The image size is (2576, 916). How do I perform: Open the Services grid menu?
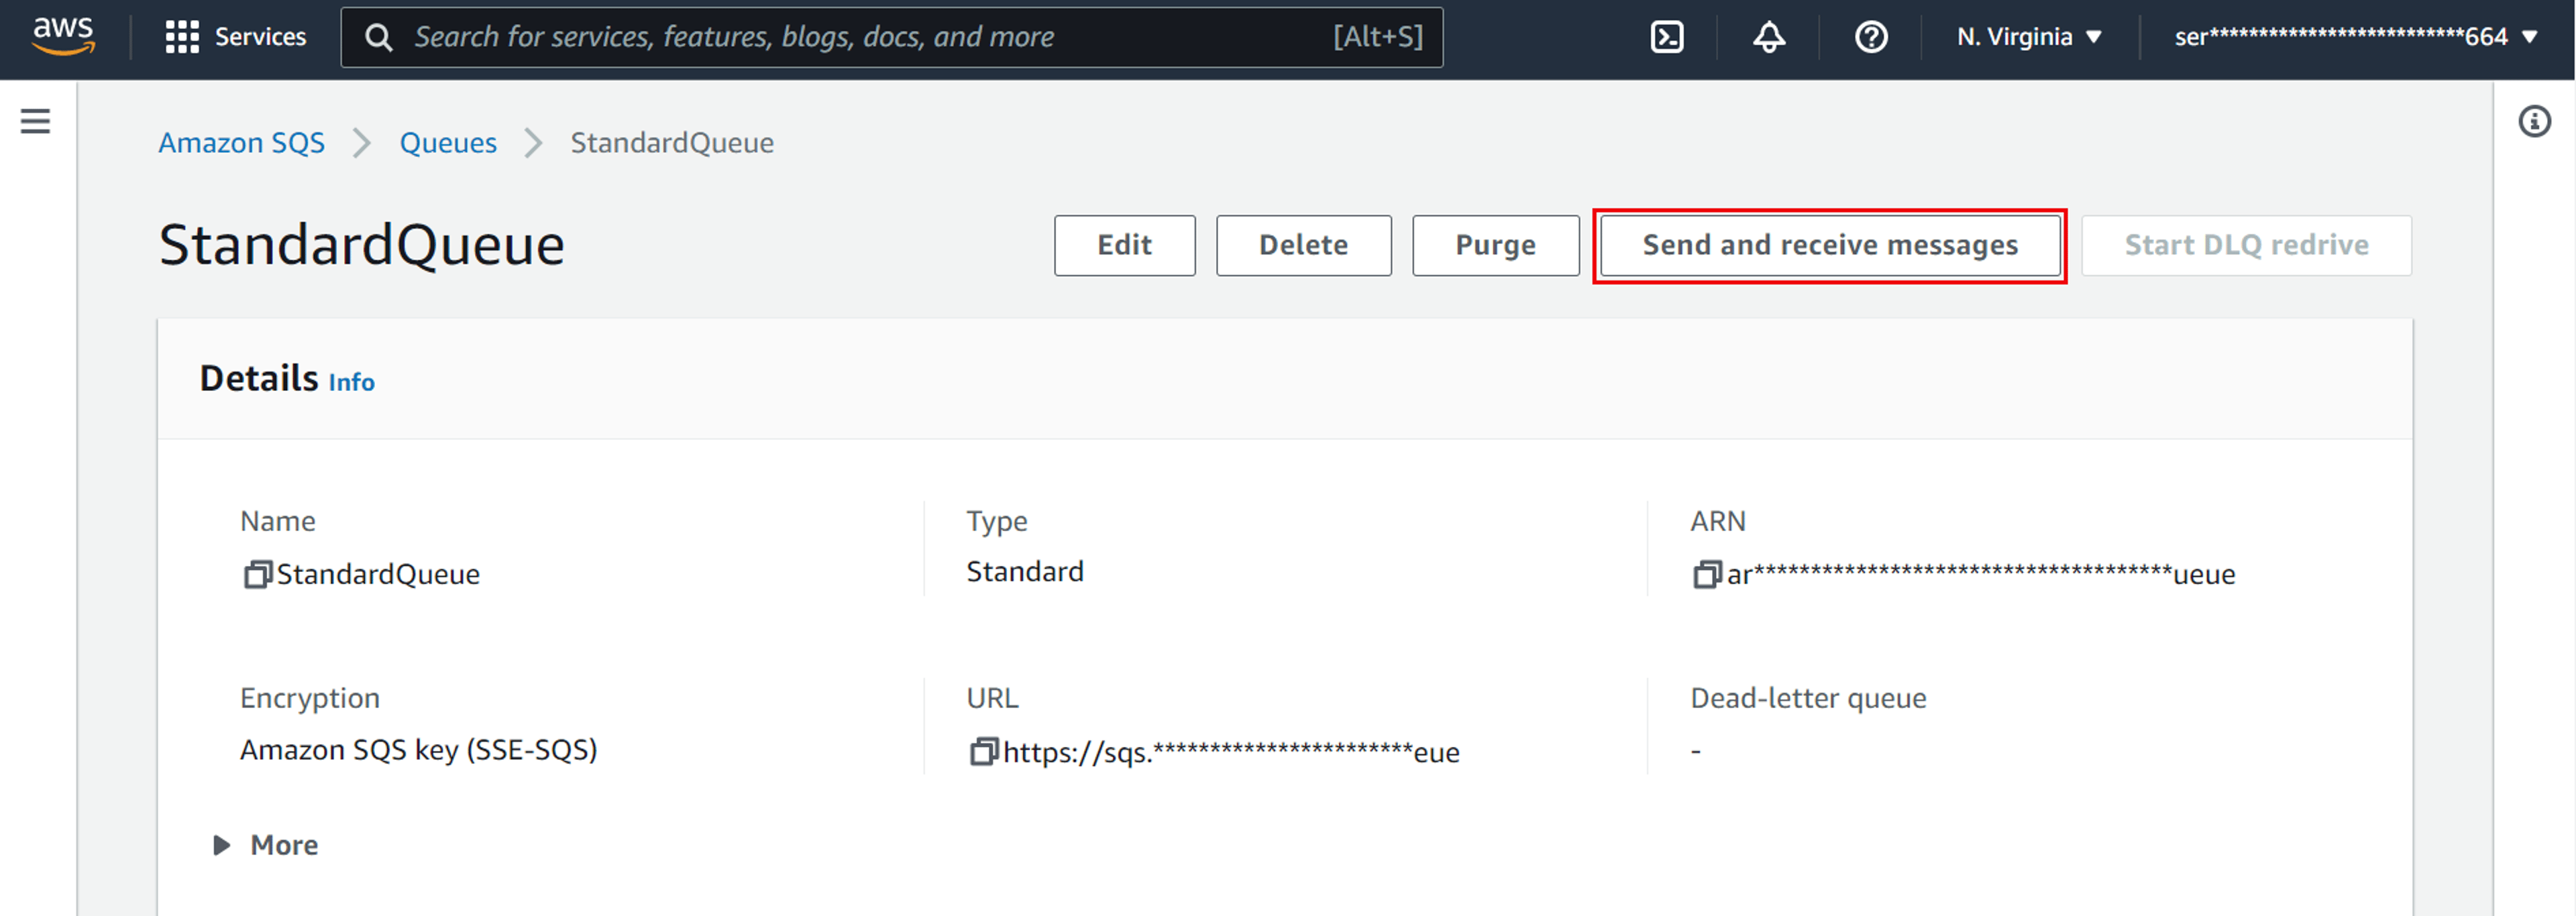click(182, 37)
